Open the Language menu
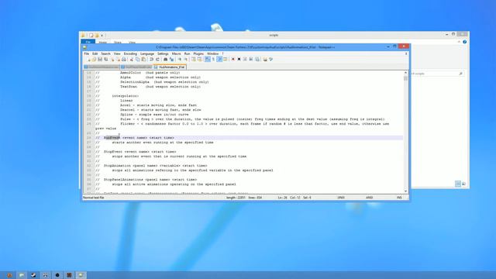The width and height of the screenshot is (496, 279). click(x=147, y=53)
